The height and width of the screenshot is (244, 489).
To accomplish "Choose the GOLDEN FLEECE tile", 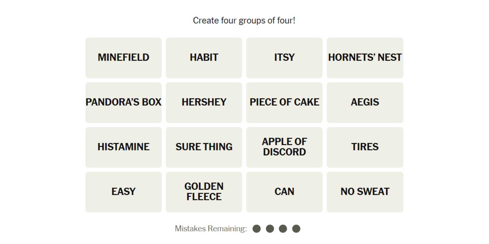I will click(x=204, y=192).
